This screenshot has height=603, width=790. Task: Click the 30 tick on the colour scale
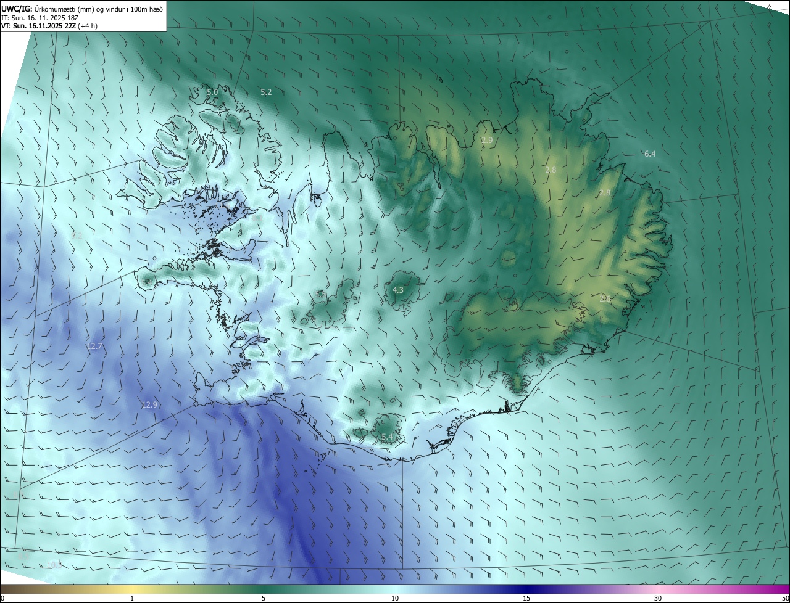[658, 598]
